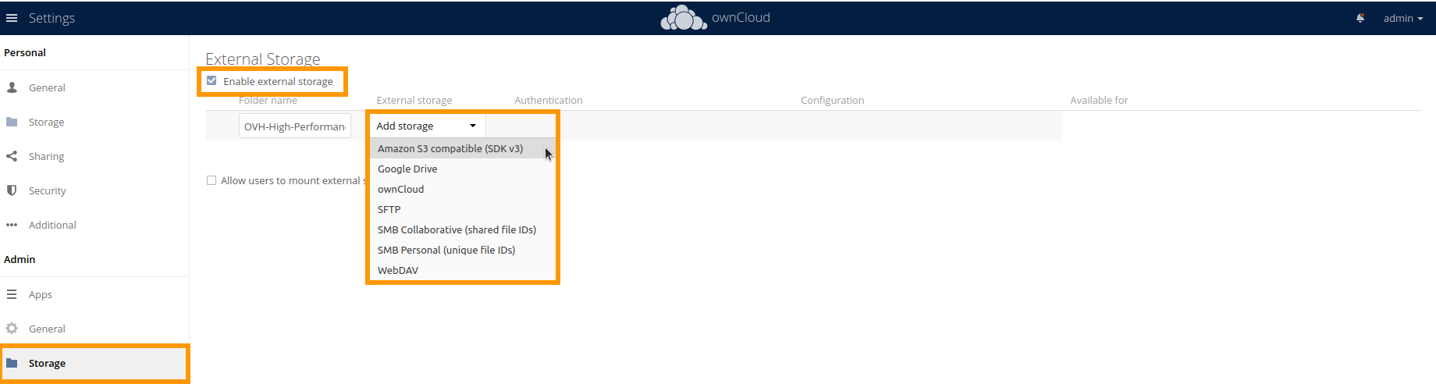The width and height of the screenshot is (1436, 384).
Task: Open Personal Storage folder icon
Action: [x=12, y=122]
